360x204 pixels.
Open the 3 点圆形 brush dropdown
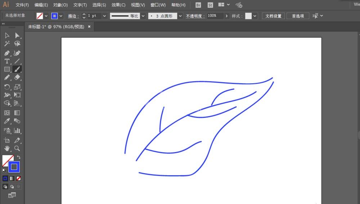click(x=180, y=16)
